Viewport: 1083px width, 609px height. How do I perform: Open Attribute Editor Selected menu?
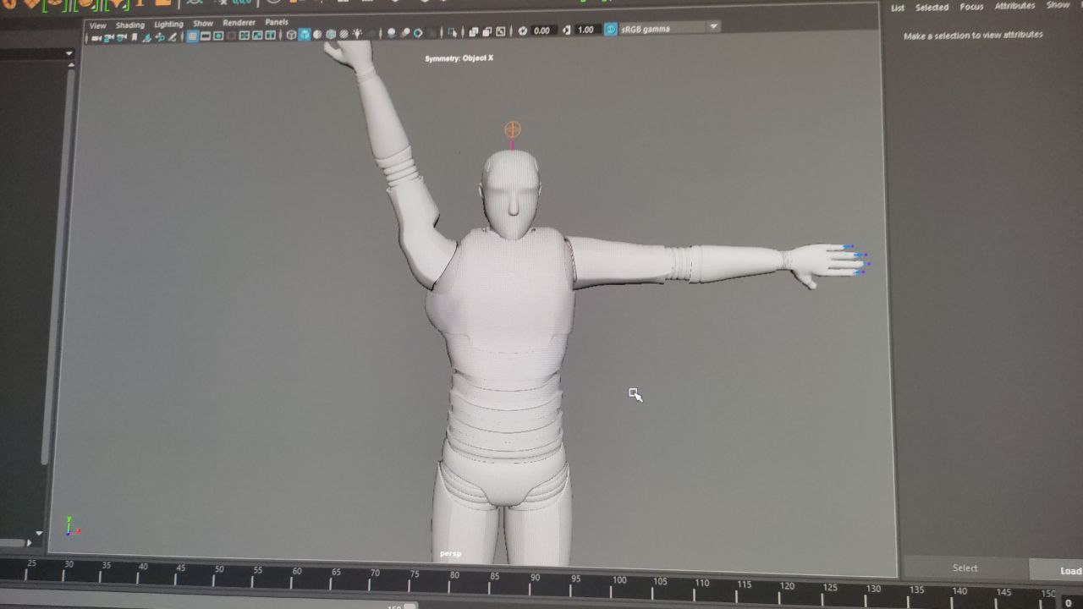click(x=932, y=8)
